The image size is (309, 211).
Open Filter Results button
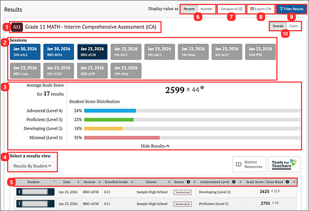click(x=291, y=9)
